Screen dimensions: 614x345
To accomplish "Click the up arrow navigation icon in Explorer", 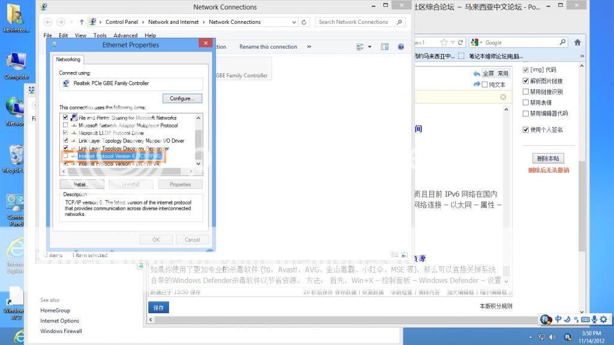I will [x=82, y=22].
